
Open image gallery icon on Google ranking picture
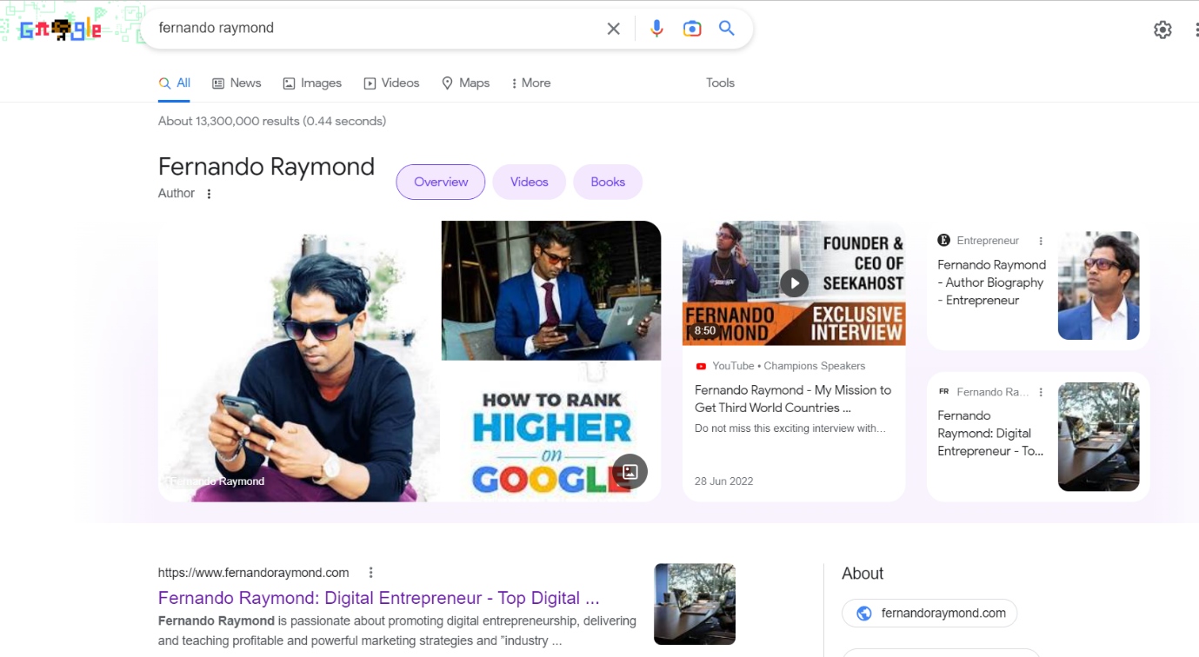tap(630, 472)
